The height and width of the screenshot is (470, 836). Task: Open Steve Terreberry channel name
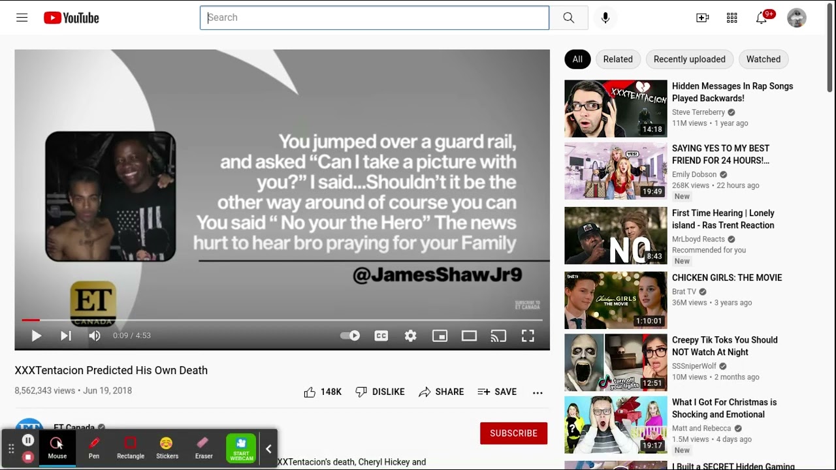point(698,112)
